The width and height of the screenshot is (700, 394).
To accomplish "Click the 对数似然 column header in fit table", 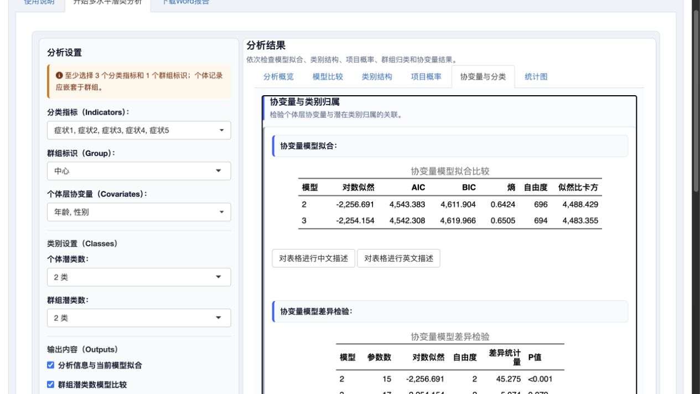I will (359, 188).
